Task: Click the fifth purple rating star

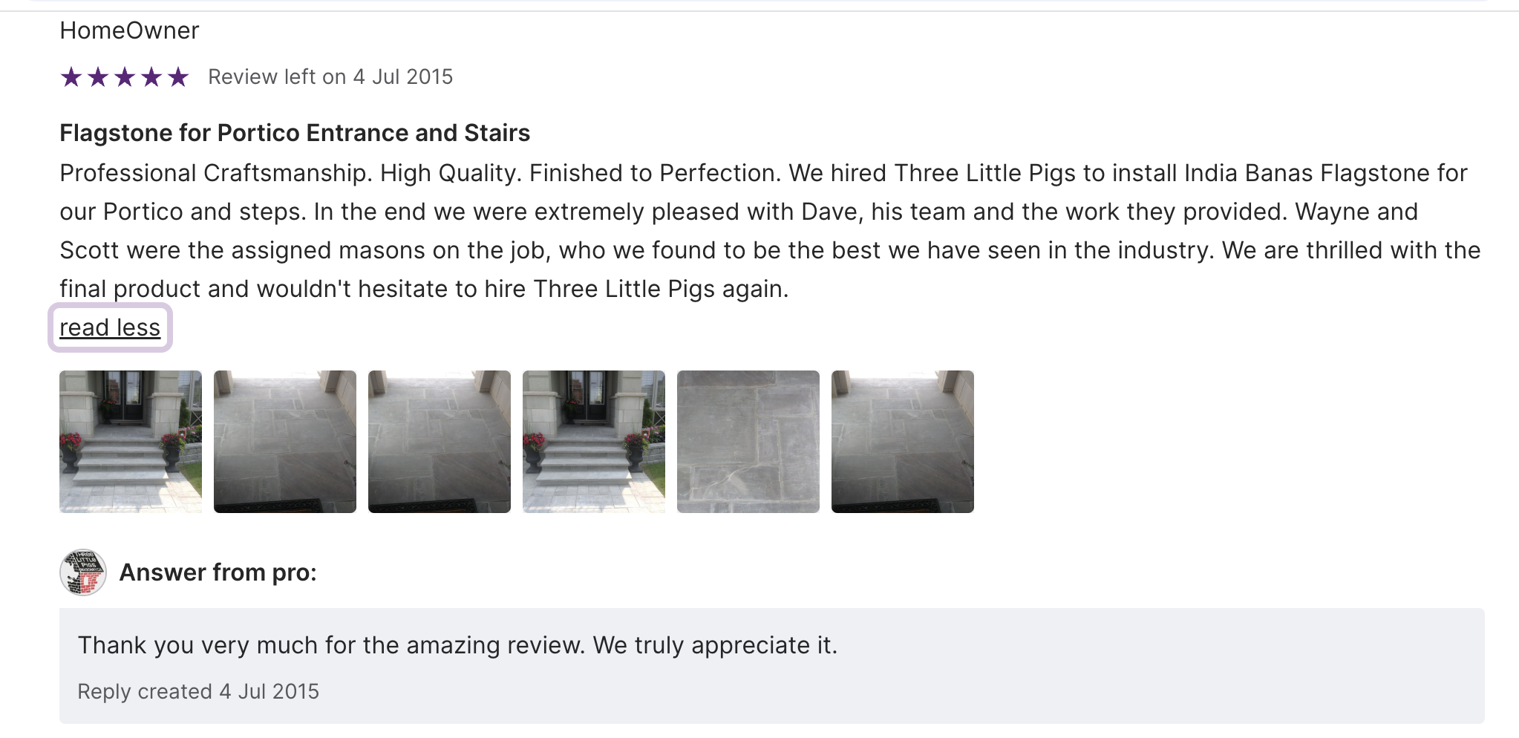Action: 178,76
